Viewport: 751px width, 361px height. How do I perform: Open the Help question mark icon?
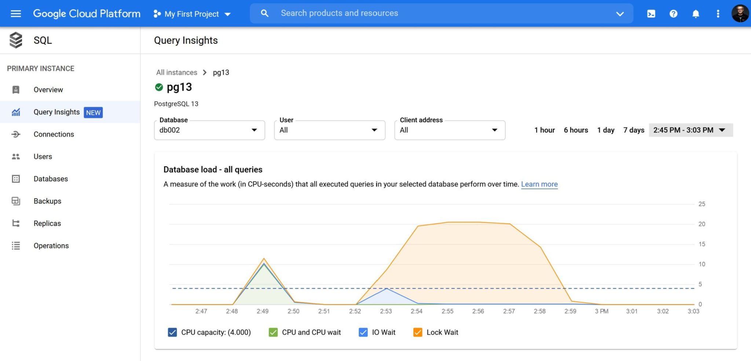coord(673,14)
